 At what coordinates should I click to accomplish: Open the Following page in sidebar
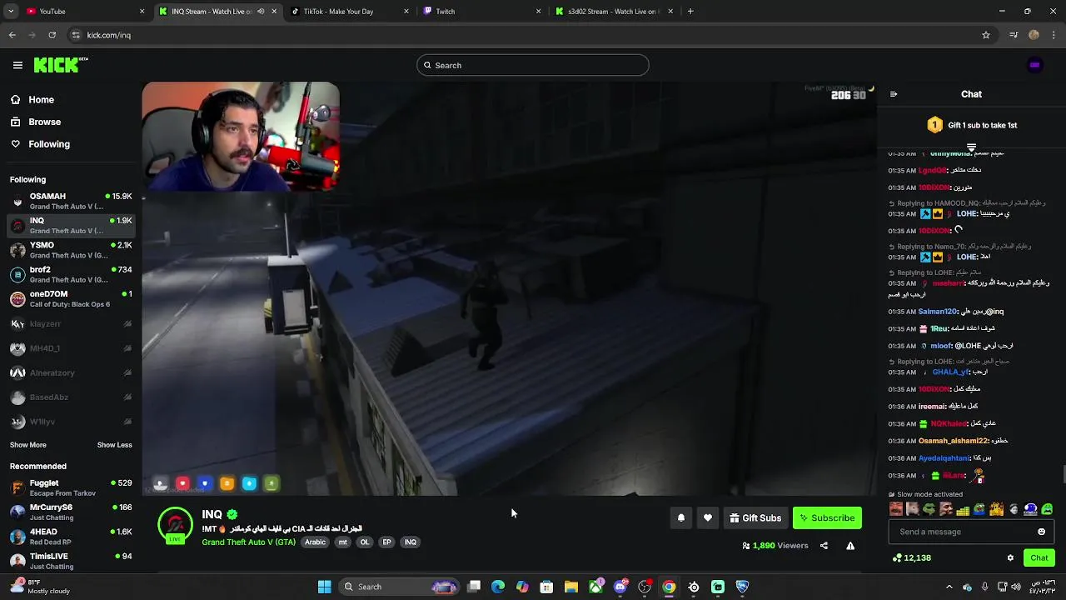pos(49,144)
